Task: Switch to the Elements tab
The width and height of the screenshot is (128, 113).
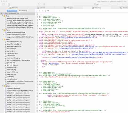Action: tap(14, 8)
